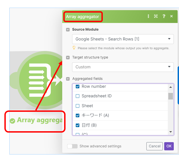The height and width of the screenshot is (155, 179).
Task: Expand the dialog with the fullscreen arrows icon
Action: (x=156, y=16)
